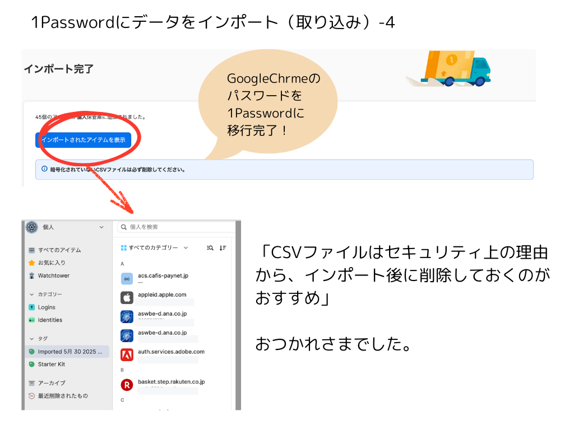Viewport: 574px width, 430px height.
Task: Click the list search filter icon
Action: click(x=210, y=248)
